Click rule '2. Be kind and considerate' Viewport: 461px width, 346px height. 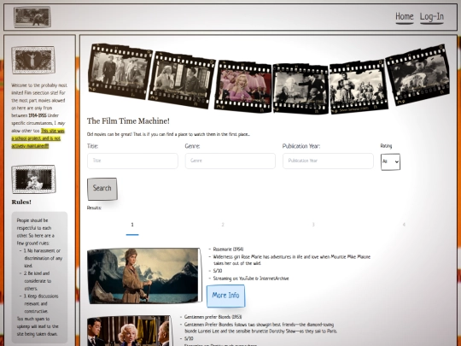tap(38, 281)
